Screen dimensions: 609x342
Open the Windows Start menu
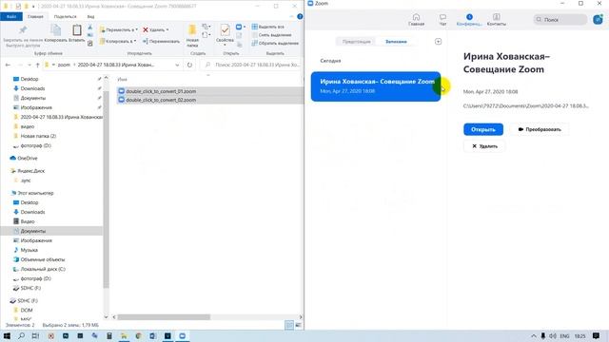pos(7,335)
